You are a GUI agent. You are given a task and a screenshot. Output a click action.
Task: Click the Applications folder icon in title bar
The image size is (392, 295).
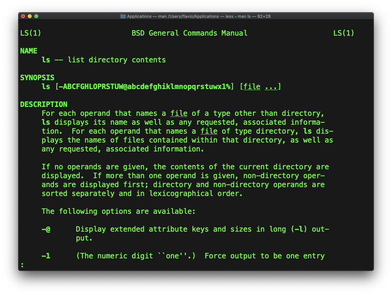click(123, 16)
